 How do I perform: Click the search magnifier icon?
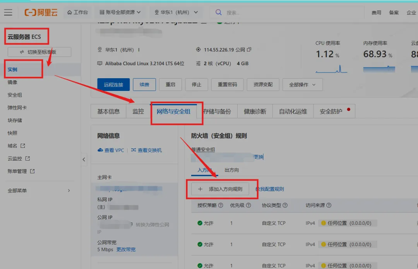219,12
